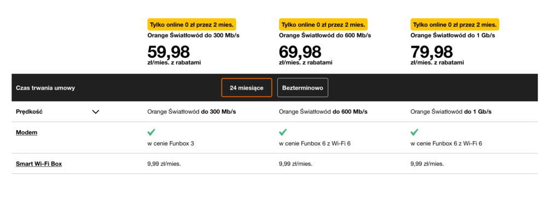Viewport: 547px width, 198px height.
Task: Select the 59,98 zł price
Action: [x=168, y=52]
